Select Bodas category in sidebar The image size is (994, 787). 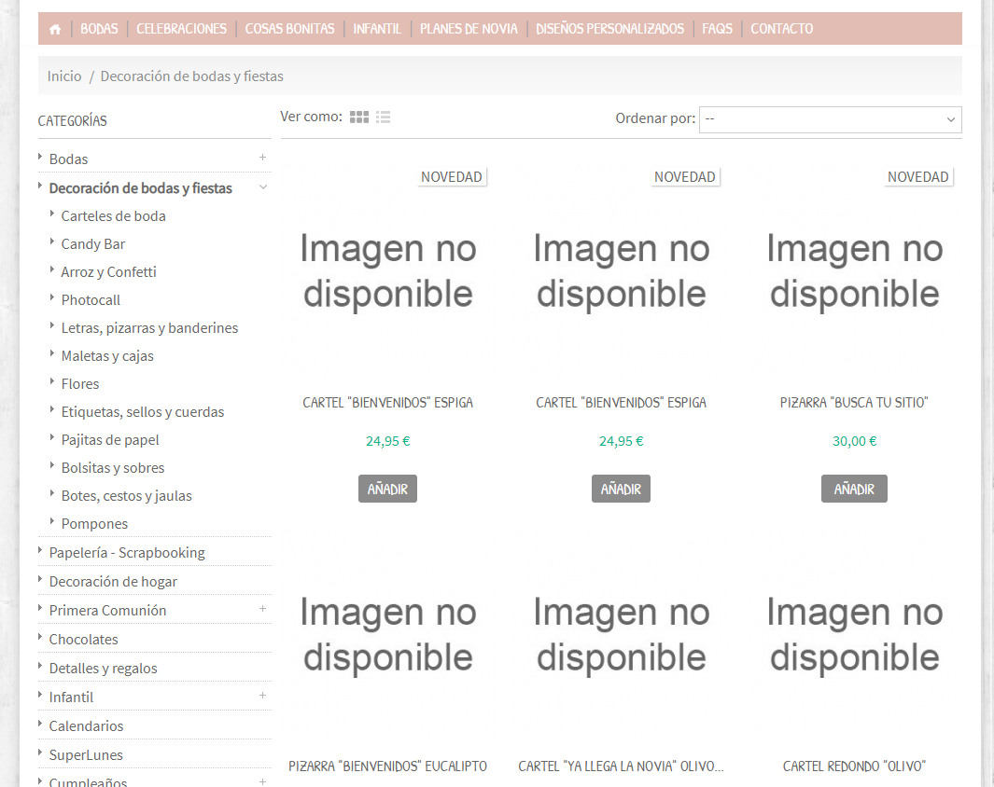[x=68, y=159]
